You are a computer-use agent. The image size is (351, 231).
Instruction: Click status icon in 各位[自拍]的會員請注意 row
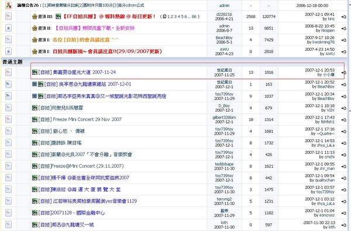(x=9, y=40)
